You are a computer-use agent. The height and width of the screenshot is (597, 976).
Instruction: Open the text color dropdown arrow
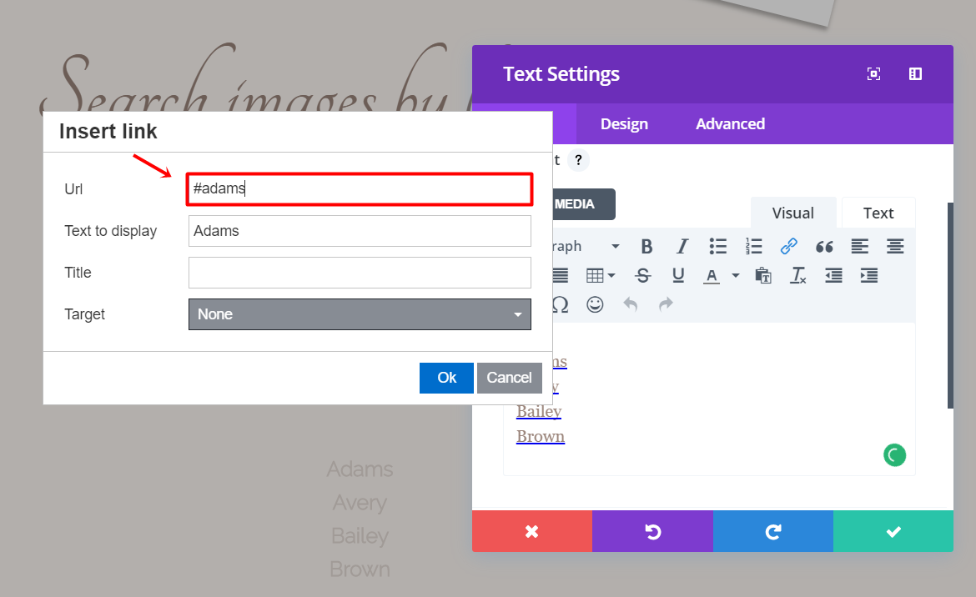[736, 275]
